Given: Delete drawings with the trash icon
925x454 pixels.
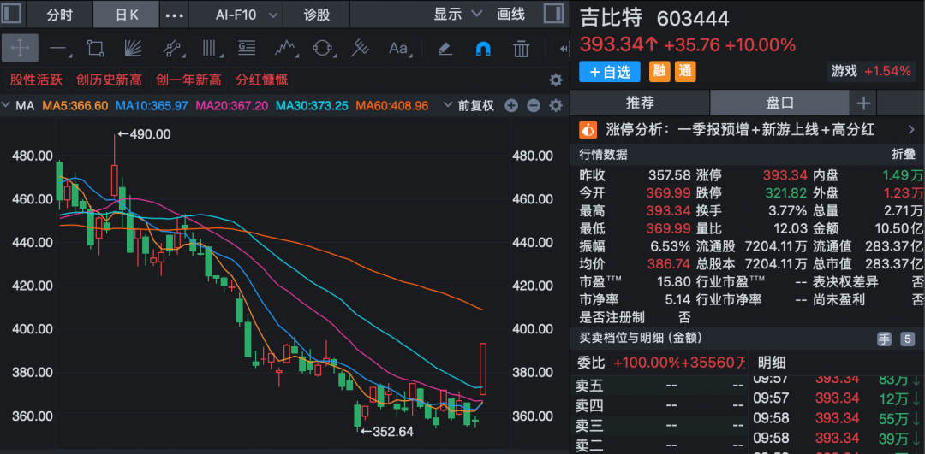Looking at the screenshot, I should pyautogui.click(x=520, y=48).
